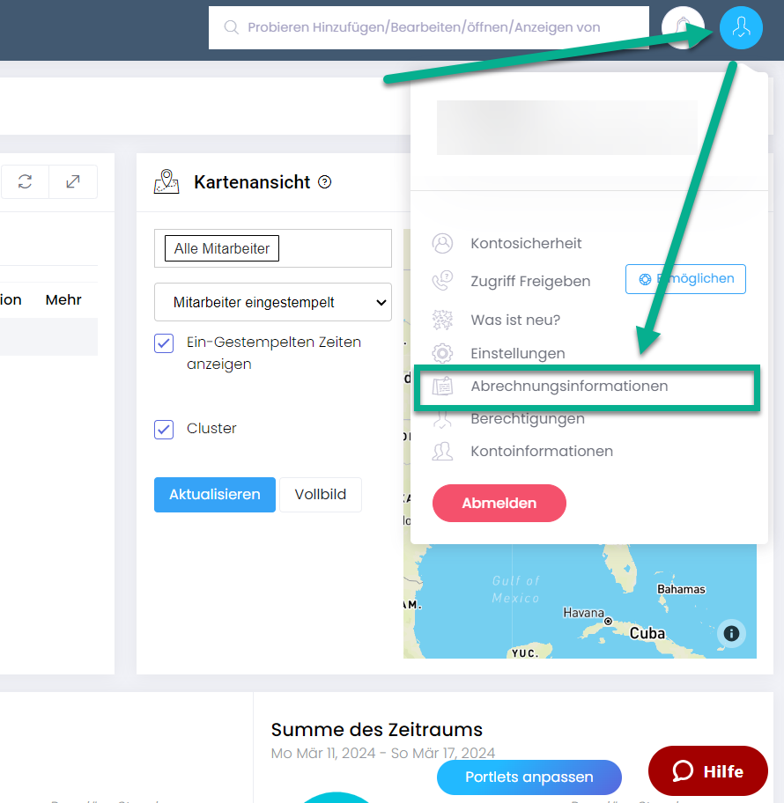Click Portlets anpassen button

pos(529,777)
